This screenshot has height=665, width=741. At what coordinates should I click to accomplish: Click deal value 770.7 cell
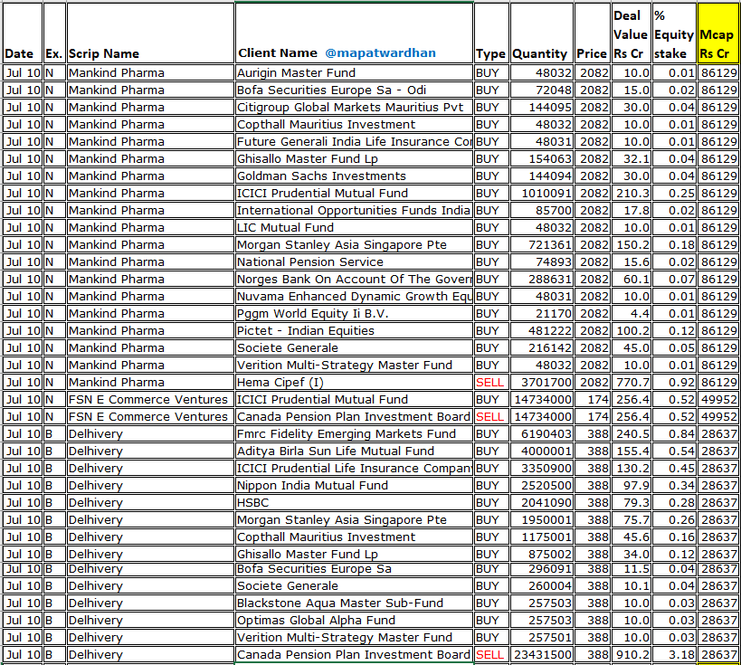(631, 382)
